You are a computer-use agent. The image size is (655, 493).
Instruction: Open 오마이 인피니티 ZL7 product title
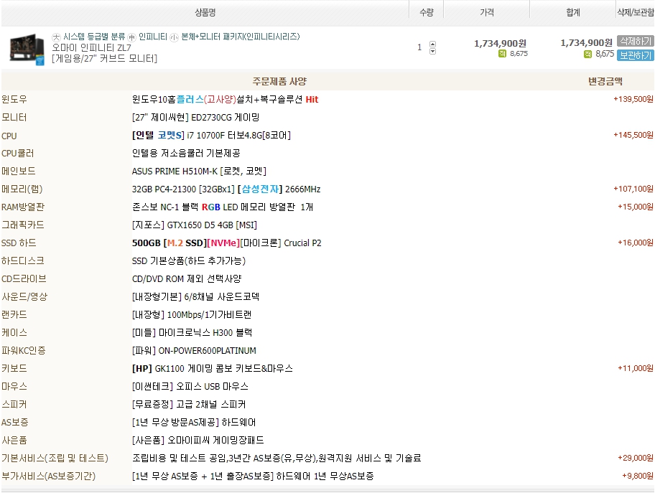[x=91, y=47]
